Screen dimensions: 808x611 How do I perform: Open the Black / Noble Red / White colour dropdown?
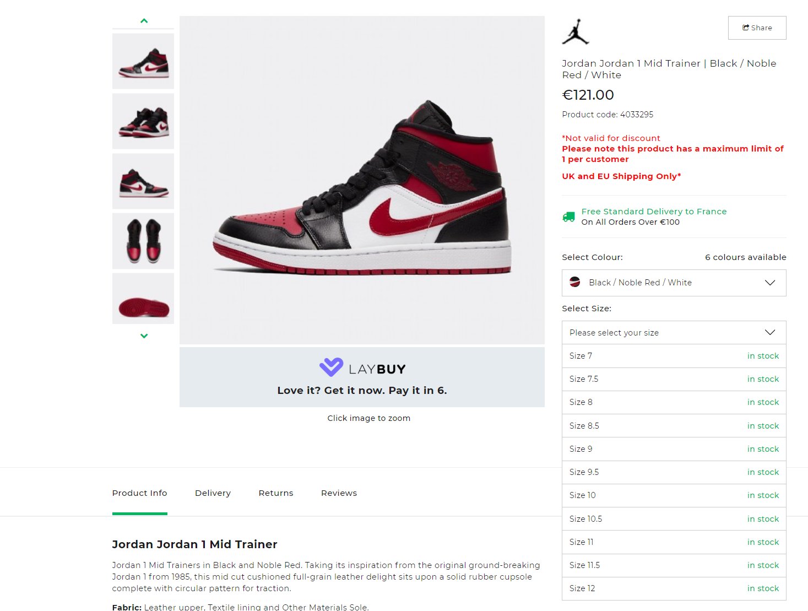click(674, 283)
